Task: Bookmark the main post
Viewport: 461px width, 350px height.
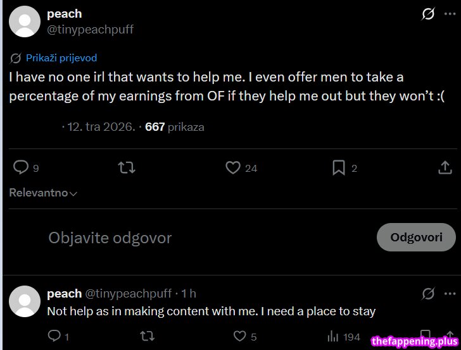Action: point(339,167)
